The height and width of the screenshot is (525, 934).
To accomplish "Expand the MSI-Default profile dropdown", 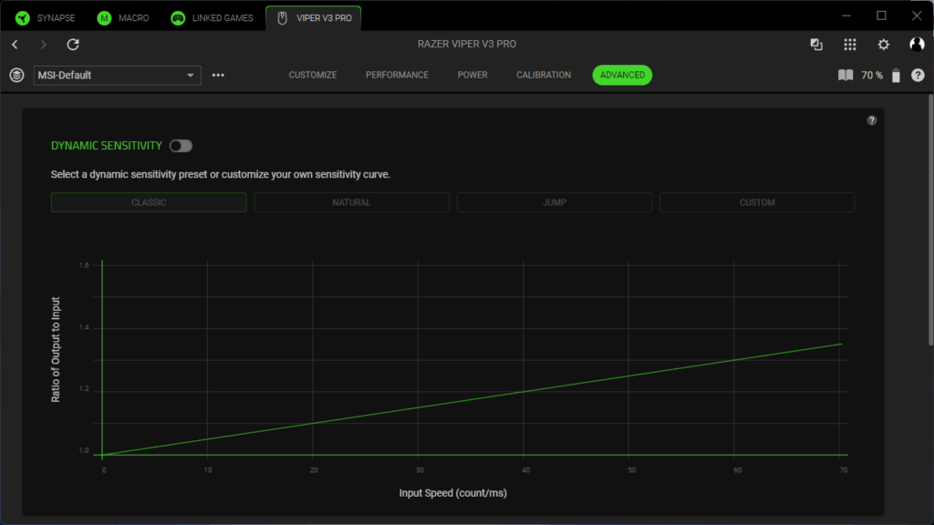I will point(117,75).
